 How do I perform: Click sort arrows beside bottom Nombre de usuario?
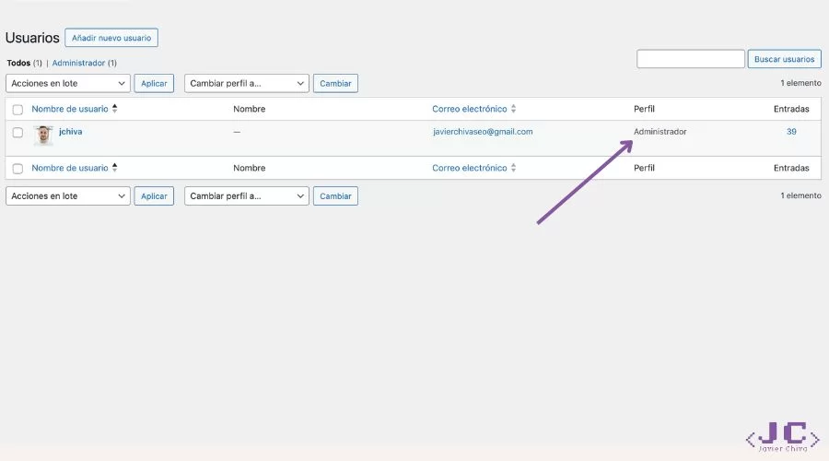[114, 168]
